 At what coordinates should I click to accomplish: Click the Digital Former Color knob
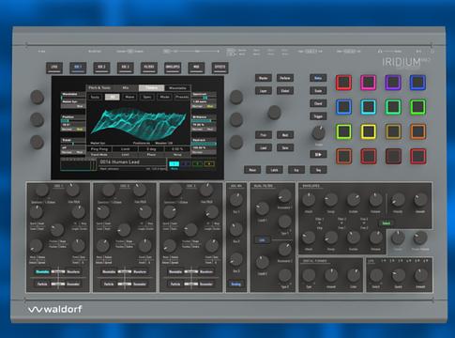354,275
